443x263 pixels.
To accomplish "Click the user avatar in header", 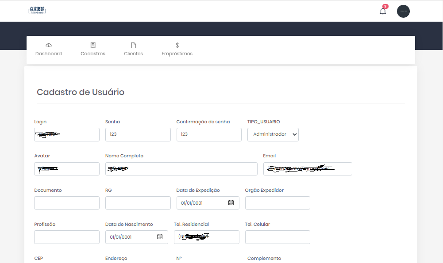I will click(403, 11).
